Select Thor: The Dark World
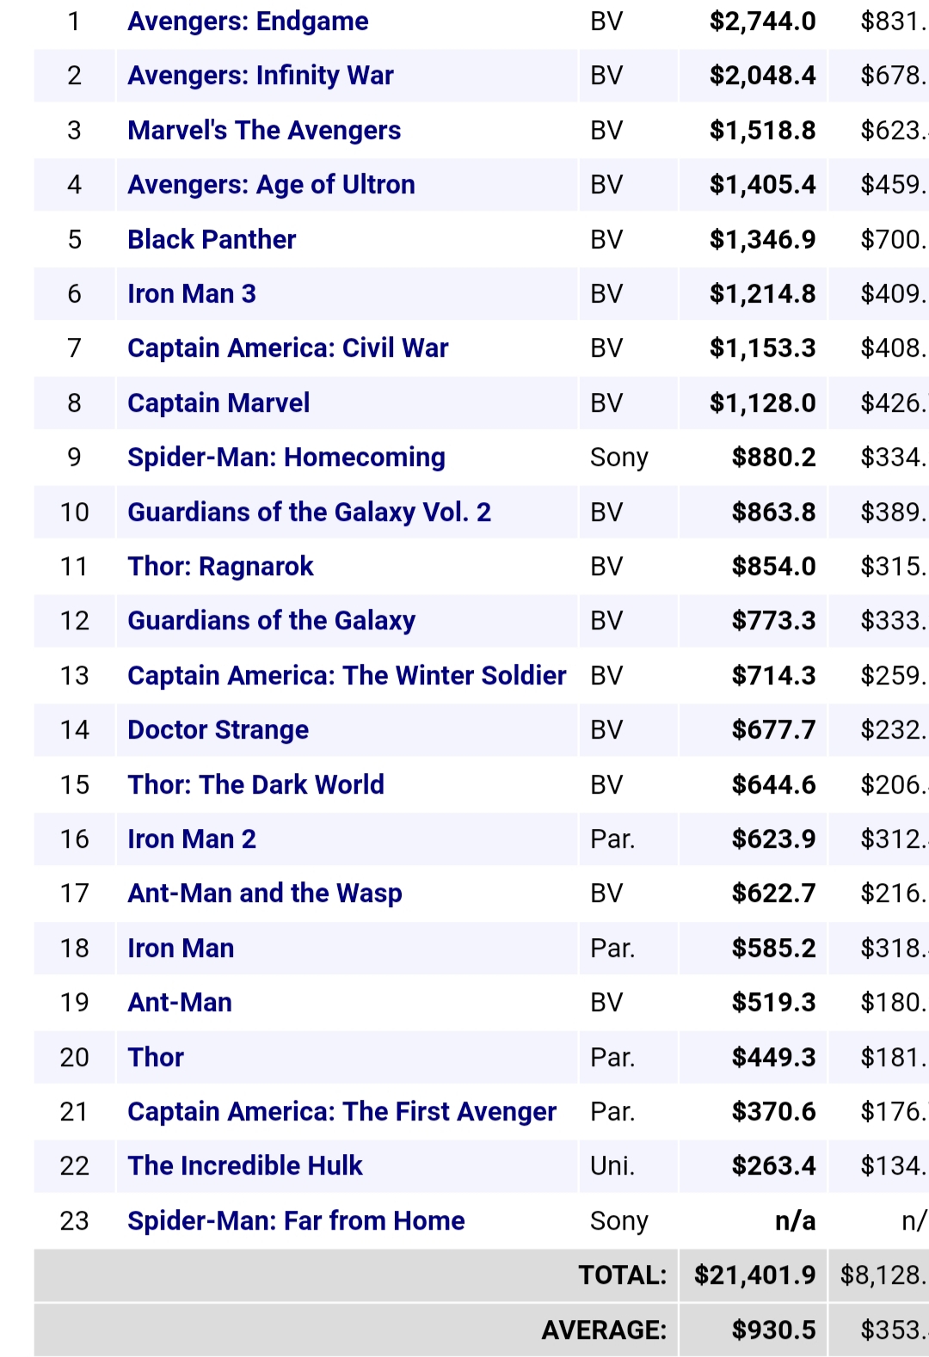This screenshot has height=1357, width=929. point(255,785)
